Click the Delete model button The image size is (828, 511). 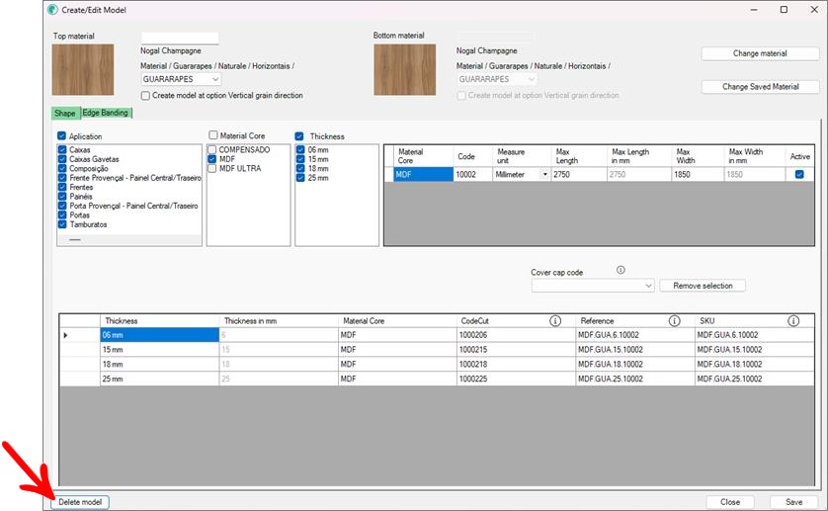point(80,502)
